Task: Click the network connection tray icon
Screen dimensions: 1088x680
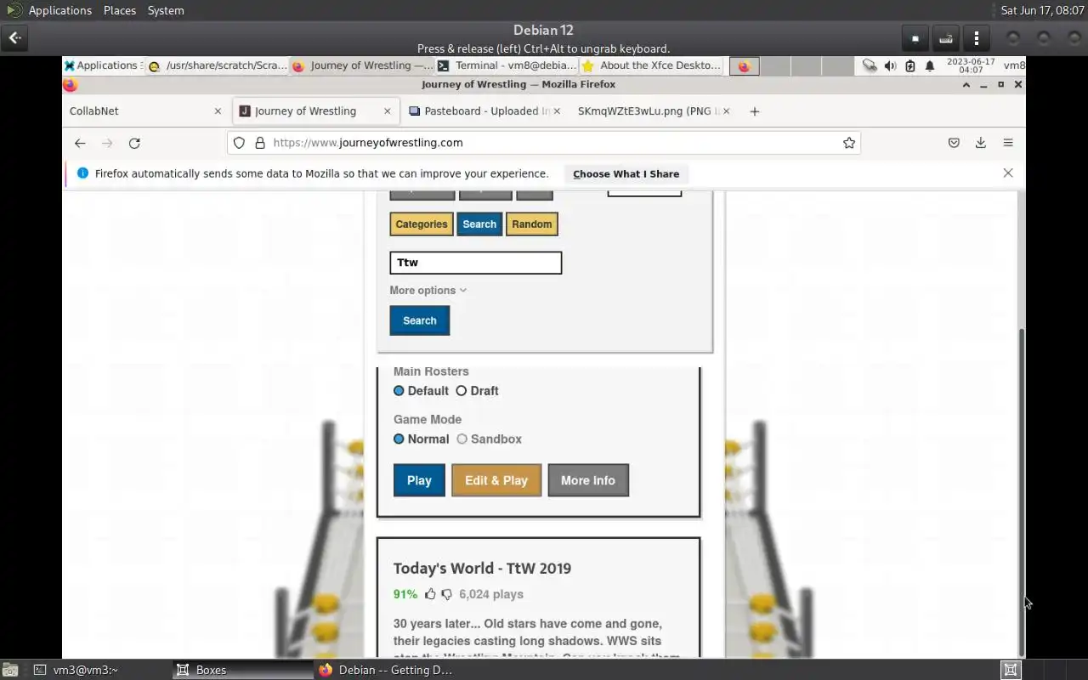Action: click(x=869, y=65)
